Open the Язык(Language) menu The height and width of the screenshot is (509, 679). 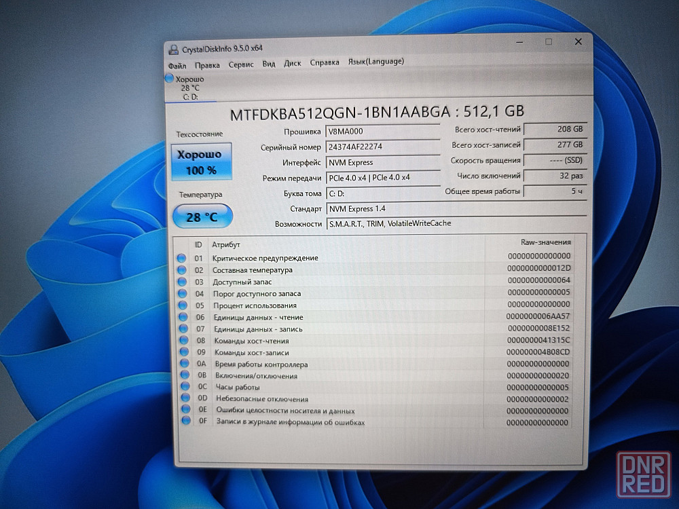tap(376, 62)
